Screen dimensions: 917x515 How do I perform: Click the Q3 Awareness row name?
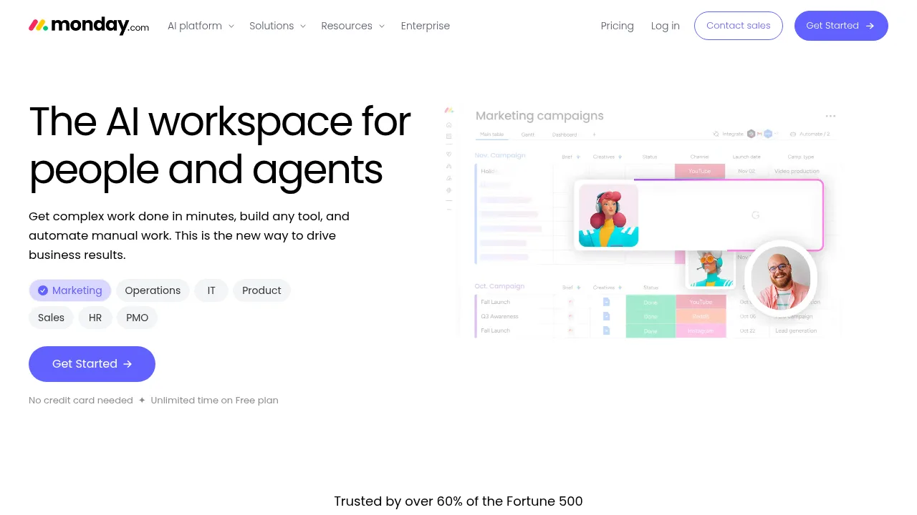pyautogui.click(x=500, y=316)
